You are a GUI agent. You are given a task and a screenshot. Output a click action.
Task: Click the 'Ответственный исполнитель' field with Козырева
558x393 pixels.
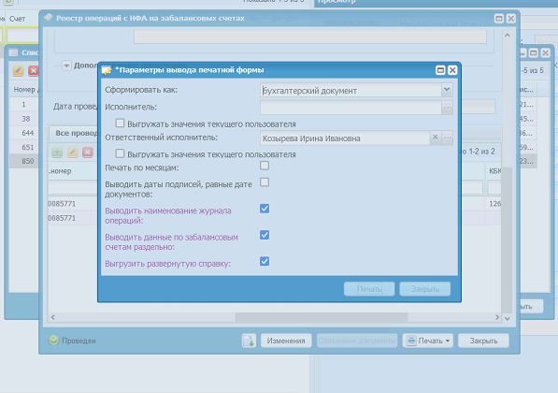345,138
